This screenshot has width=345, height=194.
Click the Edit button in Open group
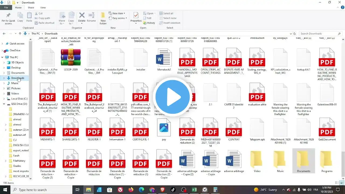pos(147,18)
